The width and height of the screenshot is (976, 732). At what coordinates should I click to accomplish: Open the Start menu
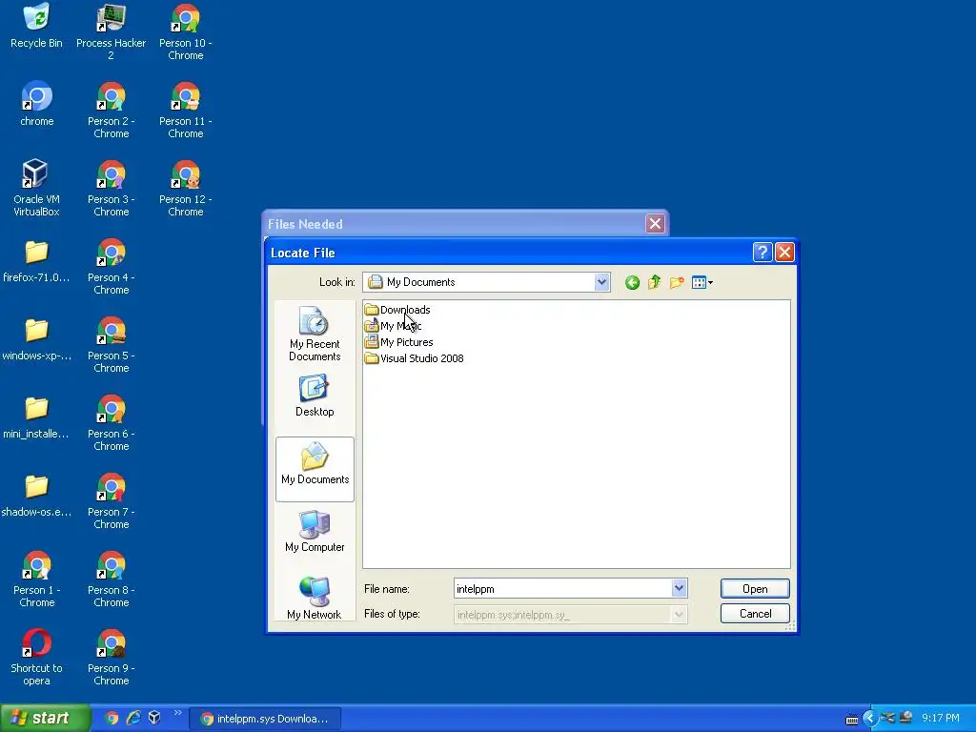point(45,718)
